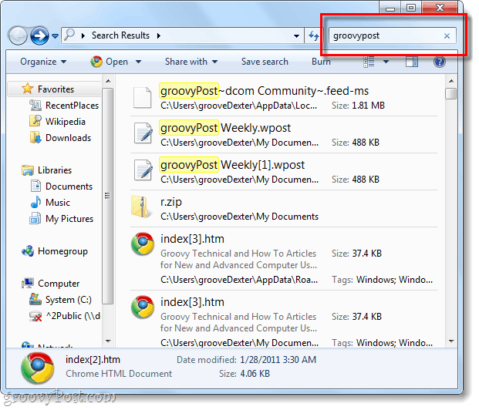Image resolution: width=479 pixels, height=410 pixels.
Task: Open the Organize menu
Action: pyautogui.click(x=43, y=62)
